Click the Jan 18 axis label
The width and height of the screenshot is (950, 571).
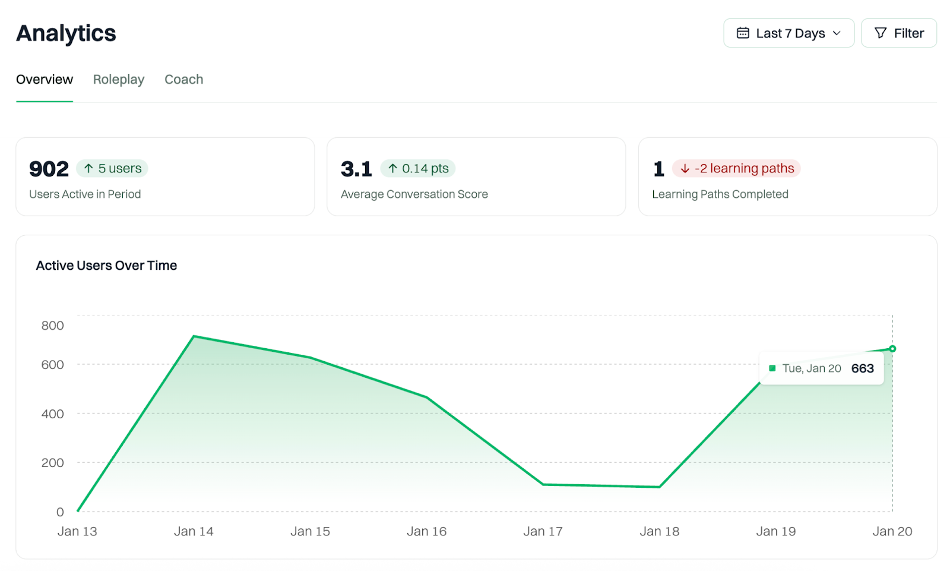click(x=660, y=531)
